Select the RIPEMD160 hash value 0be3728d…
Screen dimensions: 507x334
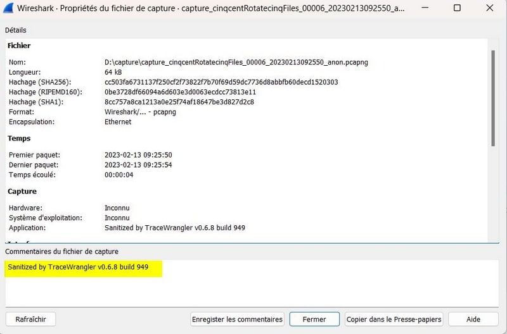tap(180, 92)
